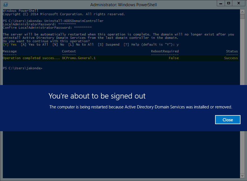Click the Success value under Status
Viewport: 247px width, 181px height.
point(231,58)
